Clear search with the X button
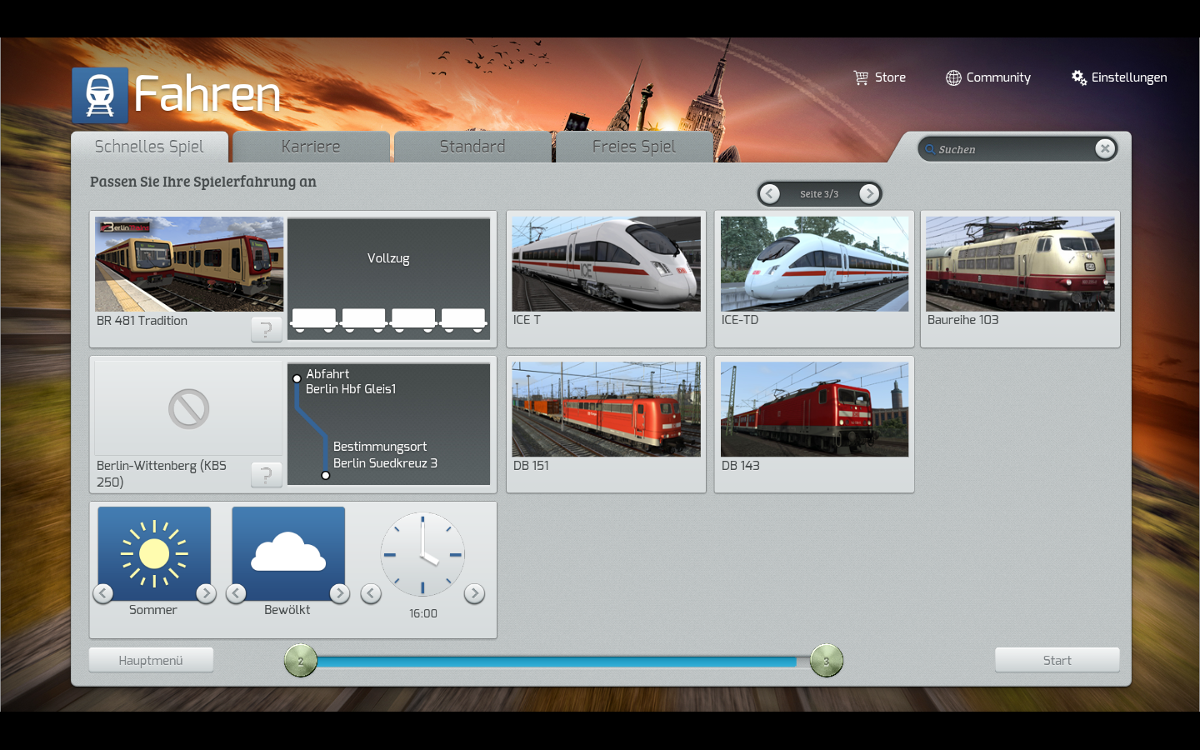This screenshot has height=750, width=1200. pyautogui.click(x=1105, y=148)
